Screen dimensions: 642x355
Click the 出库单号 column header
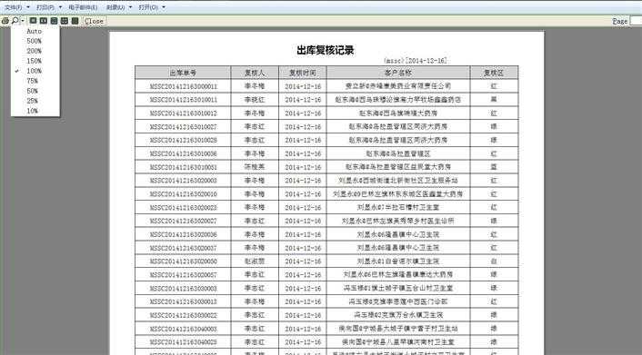click(x=183, y=73)
